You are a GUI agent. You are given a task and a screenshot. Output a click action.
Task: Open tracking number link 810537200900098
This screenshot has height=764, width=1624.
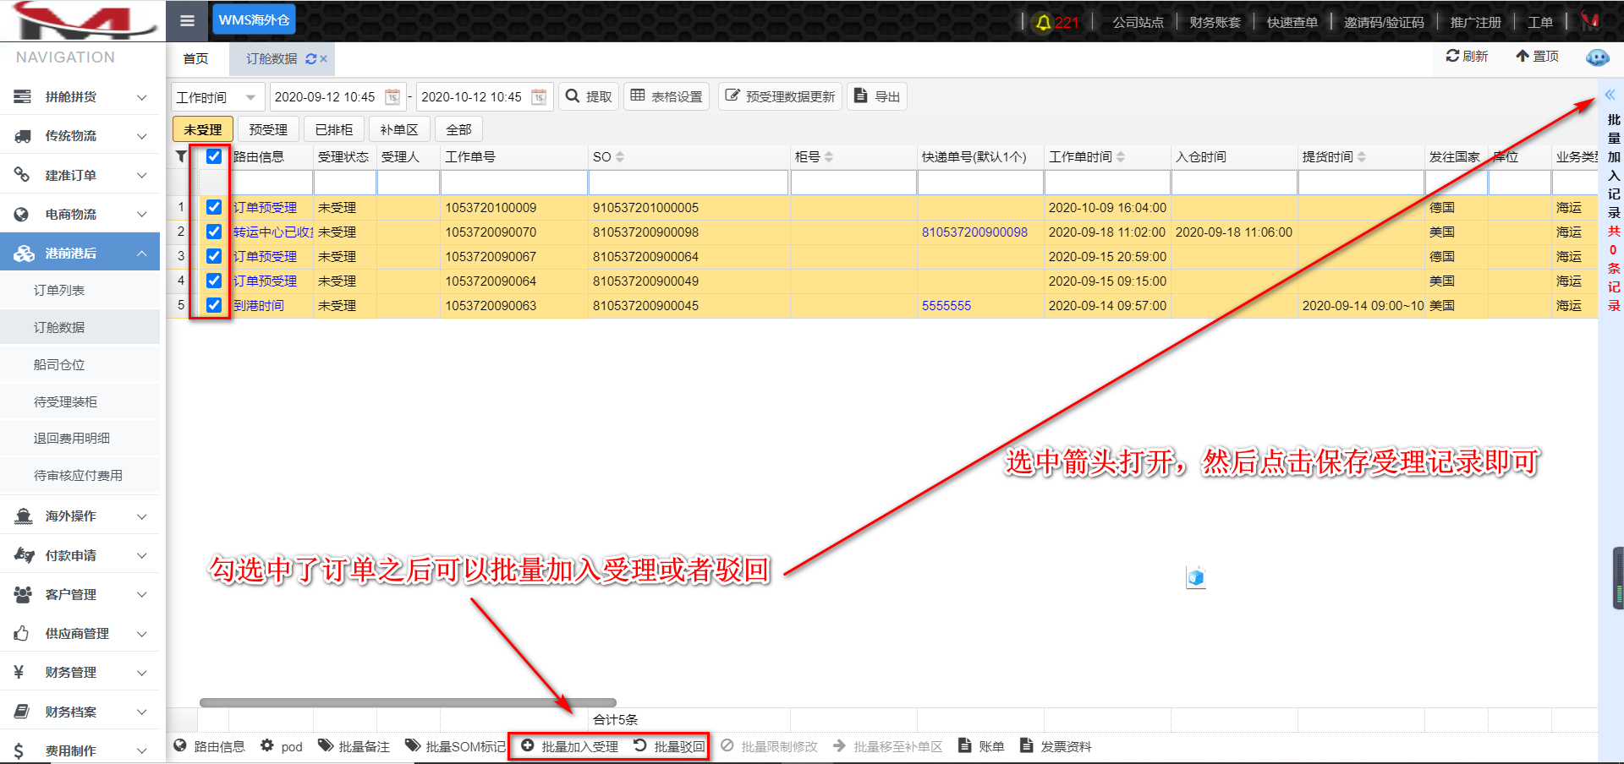coord(974,232)
